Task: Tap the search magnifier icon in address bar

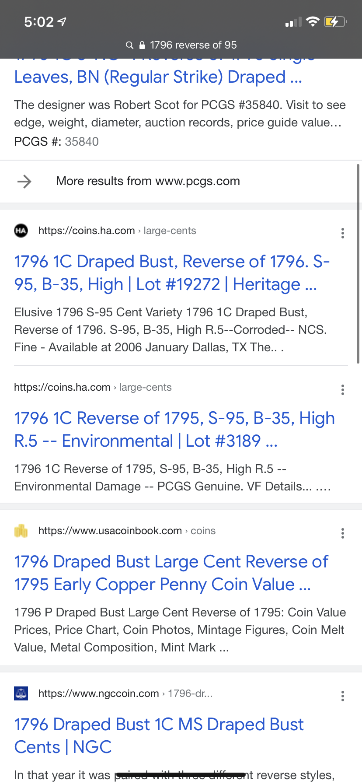Action: (x=129, y=45)
